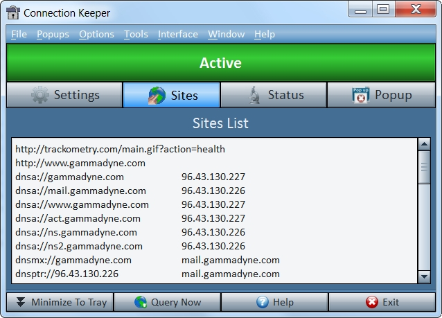
Task: Click the globe icon on Sites tab
Action: tap(157, 96)
